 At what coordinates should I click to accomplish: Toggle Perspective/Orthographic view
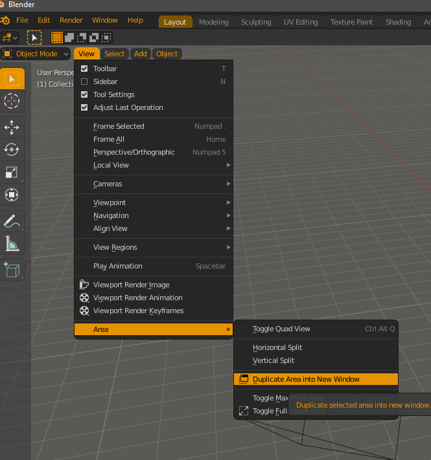pos(154,152)
